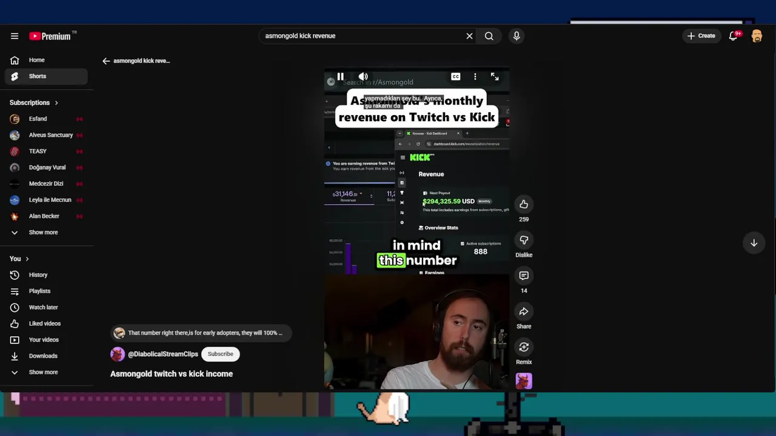Open the sound source thumbnail below Remix
The image size is (776, 436).
click(x=524, y=381)
